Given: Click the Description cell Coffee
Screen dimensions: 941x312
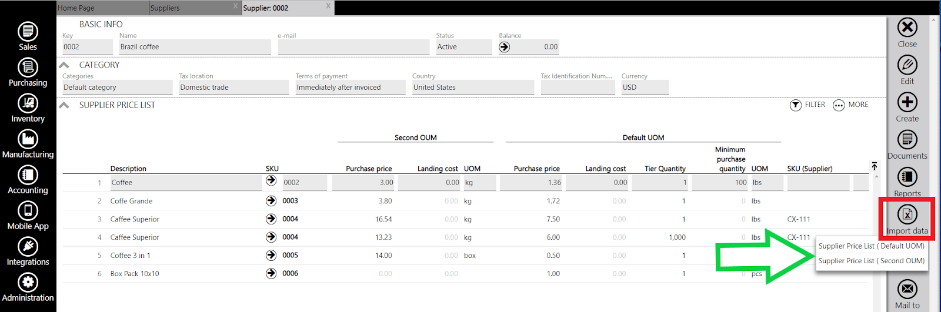Looking at the screenshot, I should coord(186,183).
